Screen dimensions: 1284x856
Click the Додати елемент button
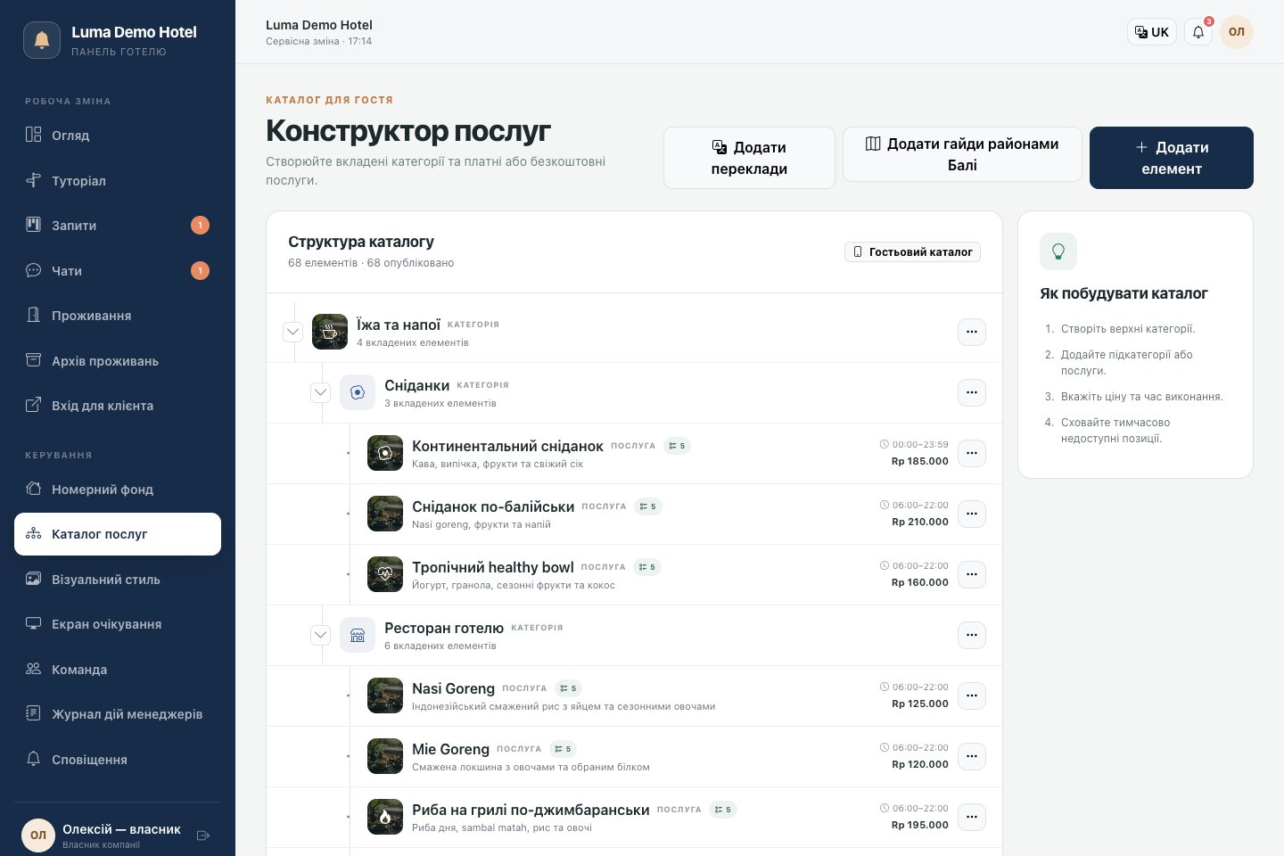pyautogui.click(x=1172, y=158)
